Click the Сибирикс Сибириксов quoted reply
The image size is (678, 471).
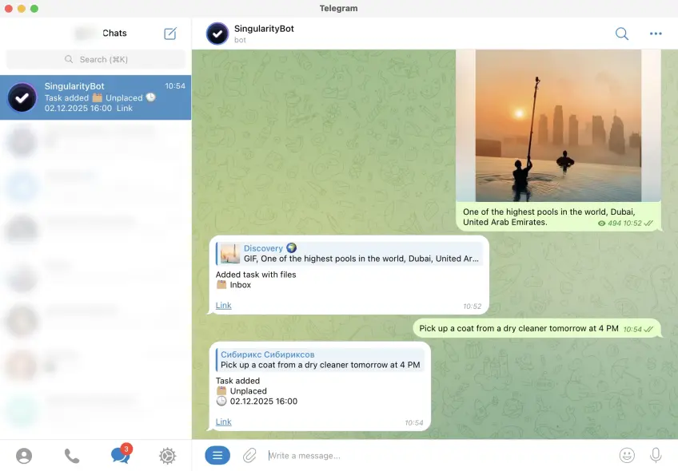(x=320, y=359)
